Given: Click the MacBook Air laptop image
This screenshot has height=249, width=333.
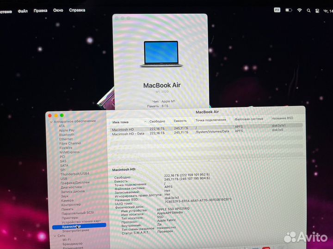Looking at the screenshot, I should (x=161, y=54).
